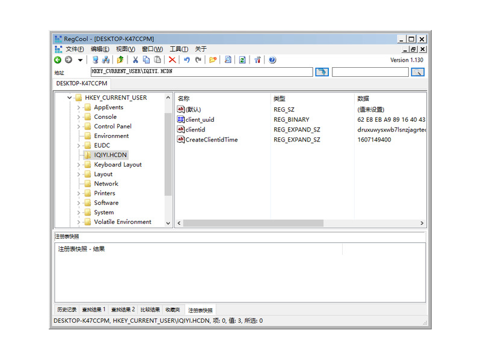Select the Environment key in tree
The width and height of the screenshot is (481, 360).
[x=111, y=136]
